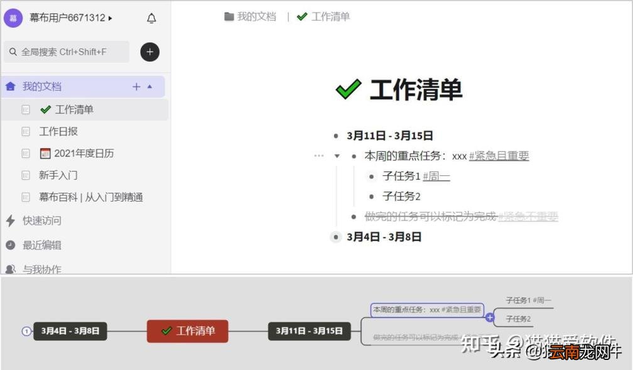Collapse the 我的文档 tree

coord(149,87)
